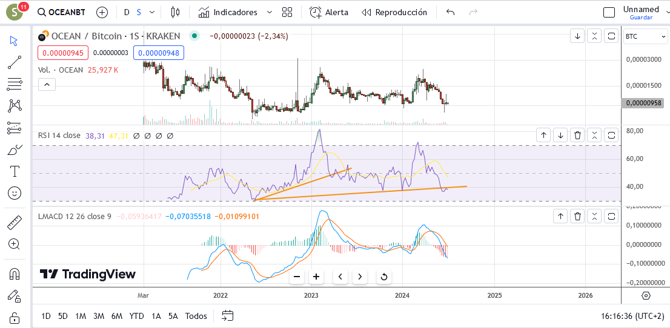Open the go to date calendar

228,316
